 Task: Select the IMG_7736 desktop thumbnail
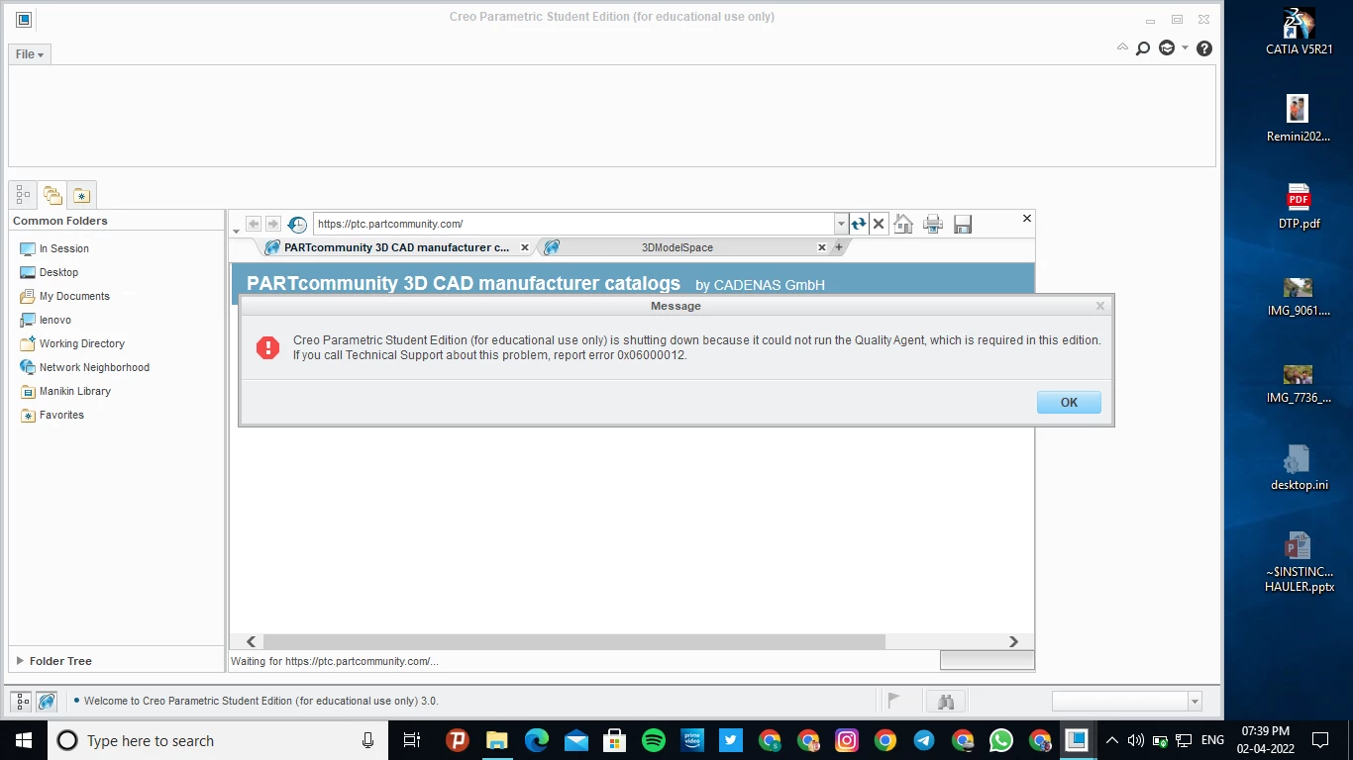1299,385
